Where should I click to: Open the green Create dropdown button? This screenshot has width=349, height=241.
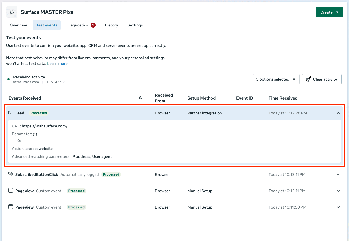pos(329,12)
